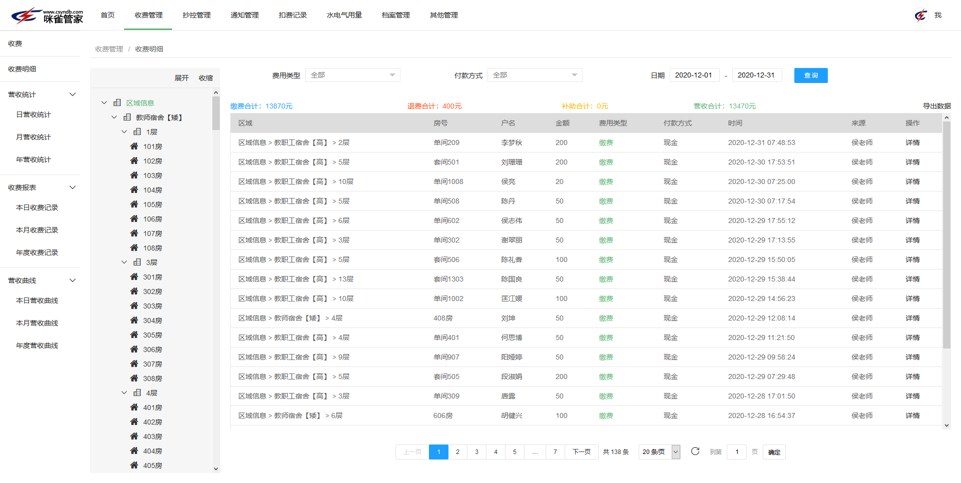Switch to the 水电气用量 menu tab

pos(343,15)
